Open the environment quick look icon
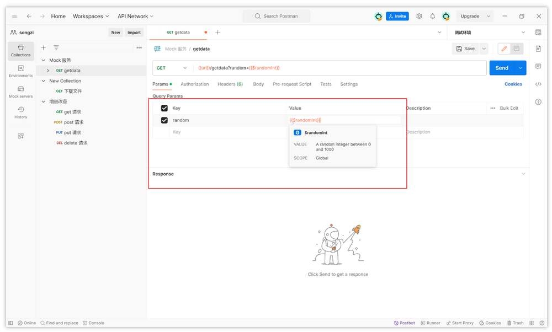This screenshot has width=552, height=332. (538, 33)
